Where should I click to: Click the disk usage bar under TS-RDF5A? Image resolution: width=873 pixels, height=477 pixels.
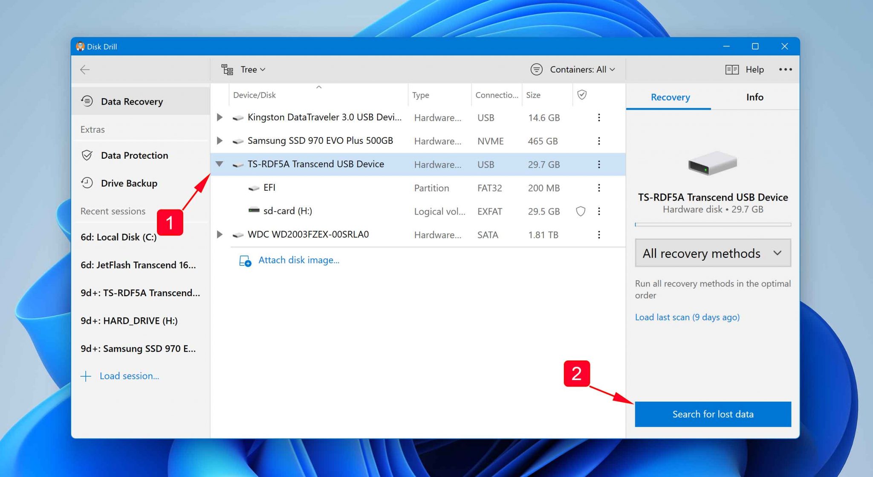point(712,223)
